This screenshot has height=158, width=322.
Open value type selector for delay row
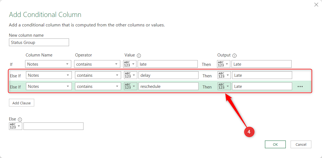tap(131, 75)
